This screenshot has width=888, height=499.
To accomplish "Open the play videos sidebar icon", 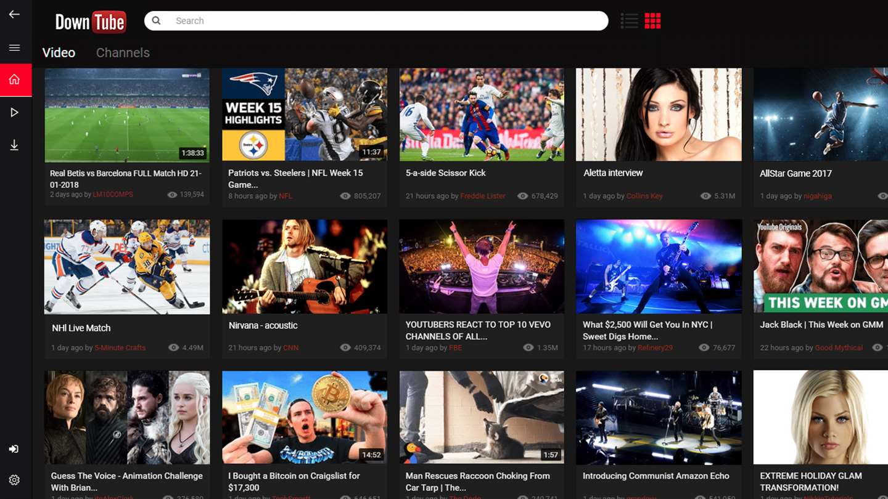I will pos(14,112).
